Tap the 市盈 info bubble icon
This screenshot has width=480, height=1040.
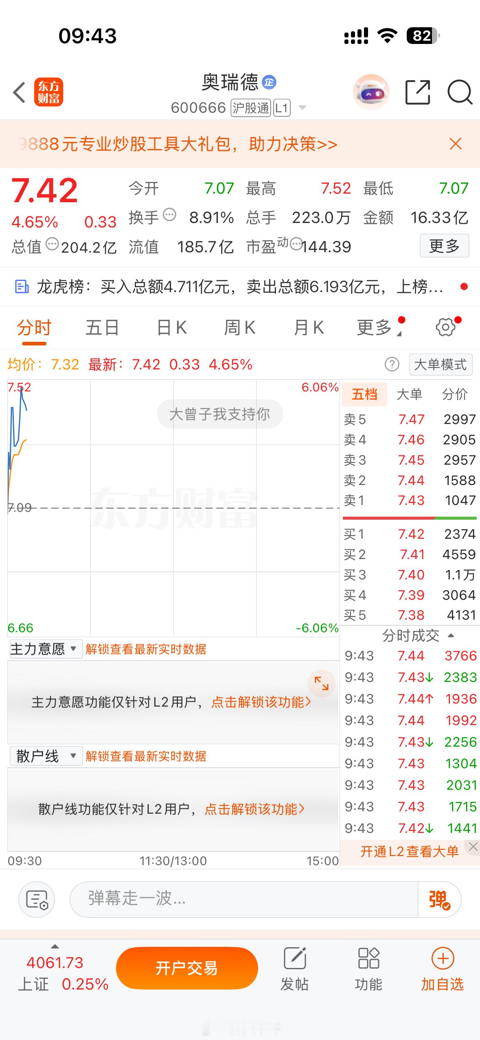[x=296, y=244]
